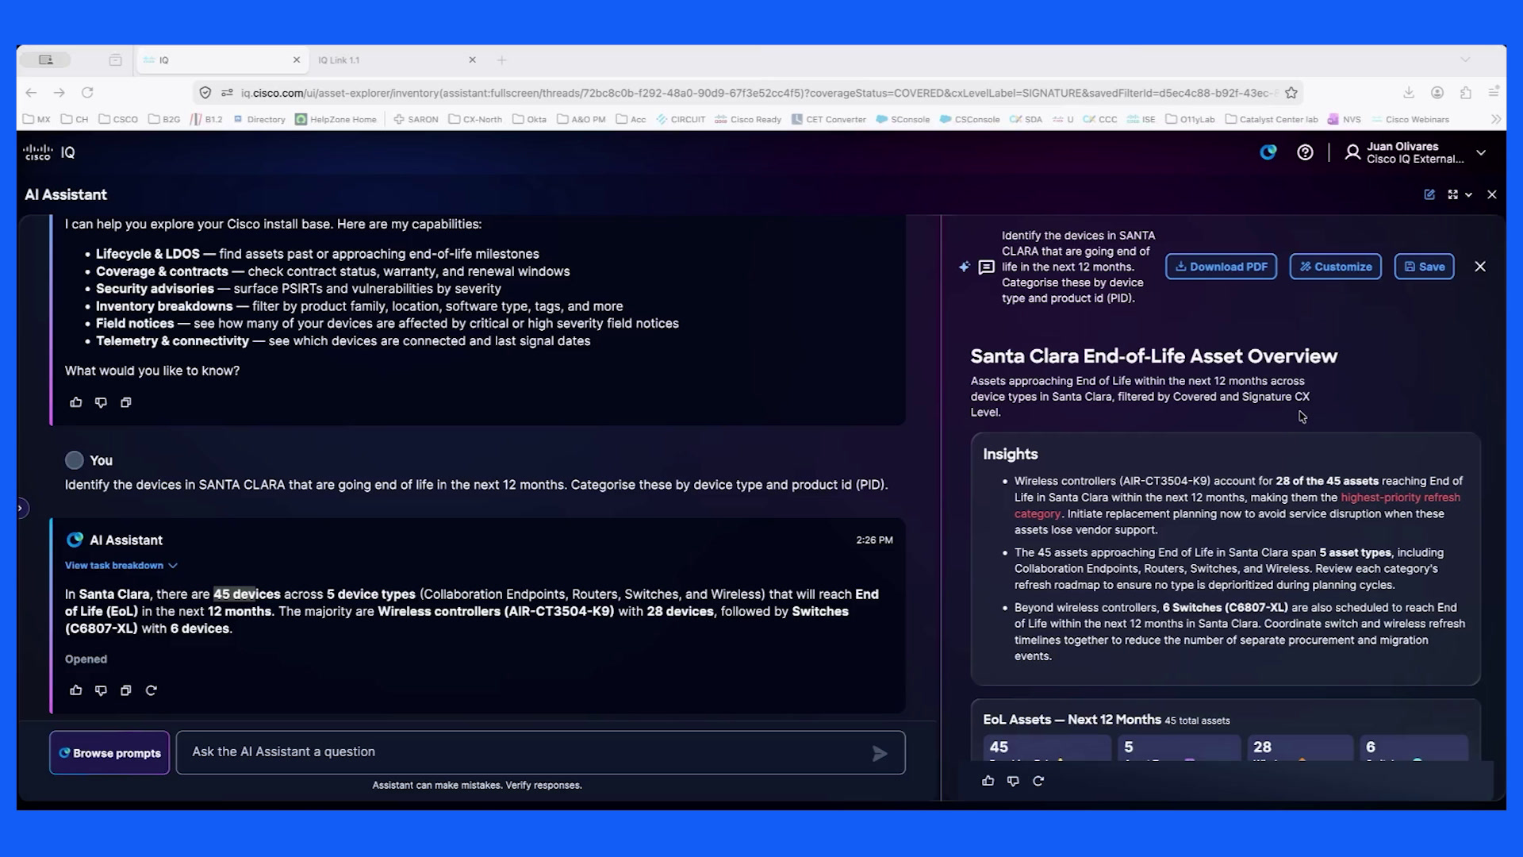1523x857 pixels.
Task: Close the Santa Clara report pane
Action: [x=1480, y=267]
